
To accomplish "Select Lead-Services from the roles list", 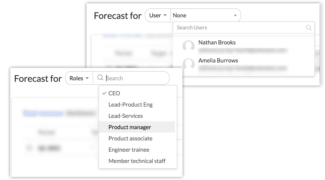I will pyautogui.click(x=125, y=116).
